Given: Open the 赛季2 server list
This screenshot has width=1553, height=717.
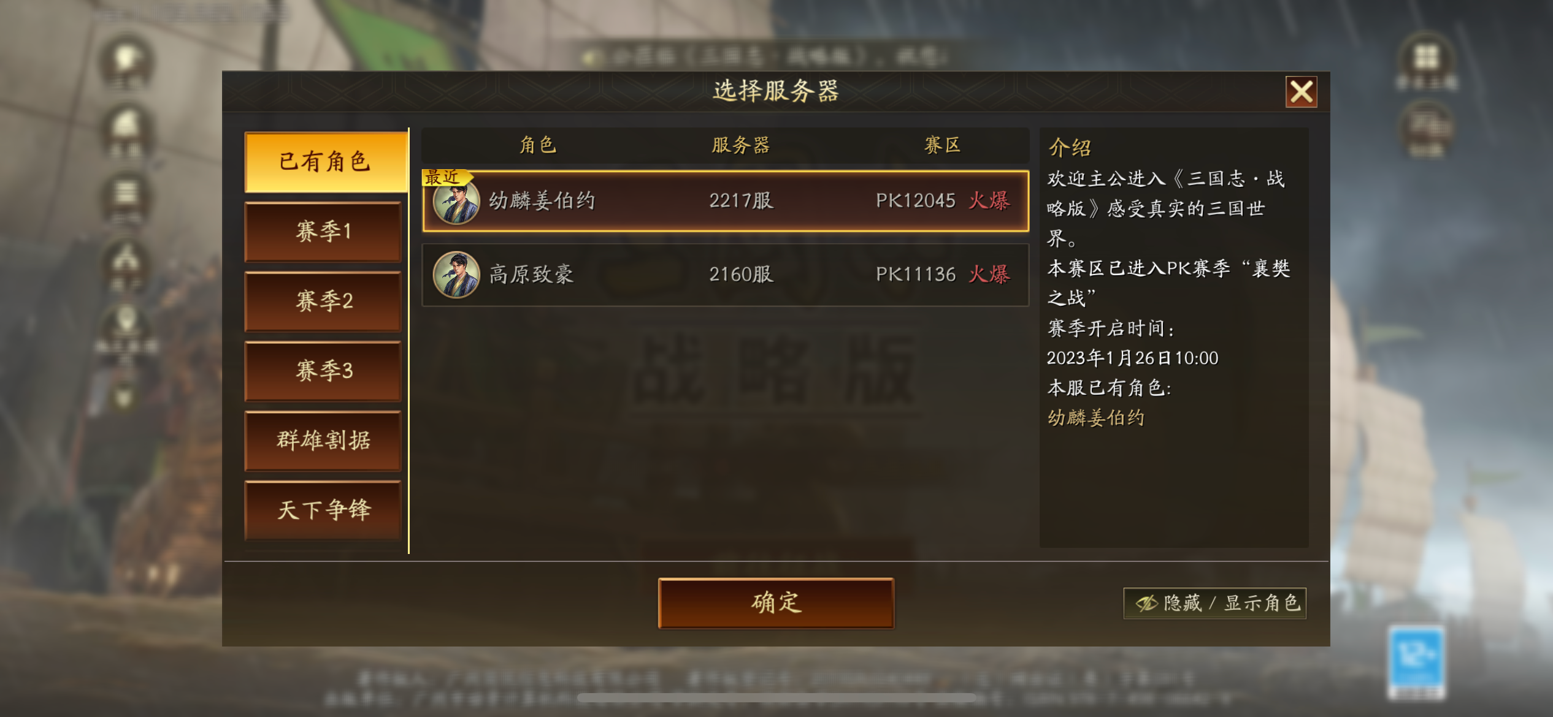Looking at the screenshot, I should click(x=323, y=301).
